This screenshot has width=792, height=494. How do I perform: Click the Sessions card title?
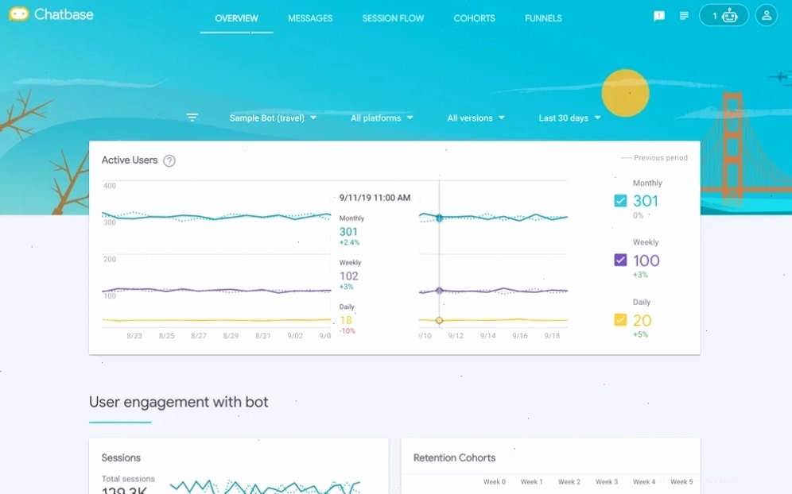[x=121, y=457]
